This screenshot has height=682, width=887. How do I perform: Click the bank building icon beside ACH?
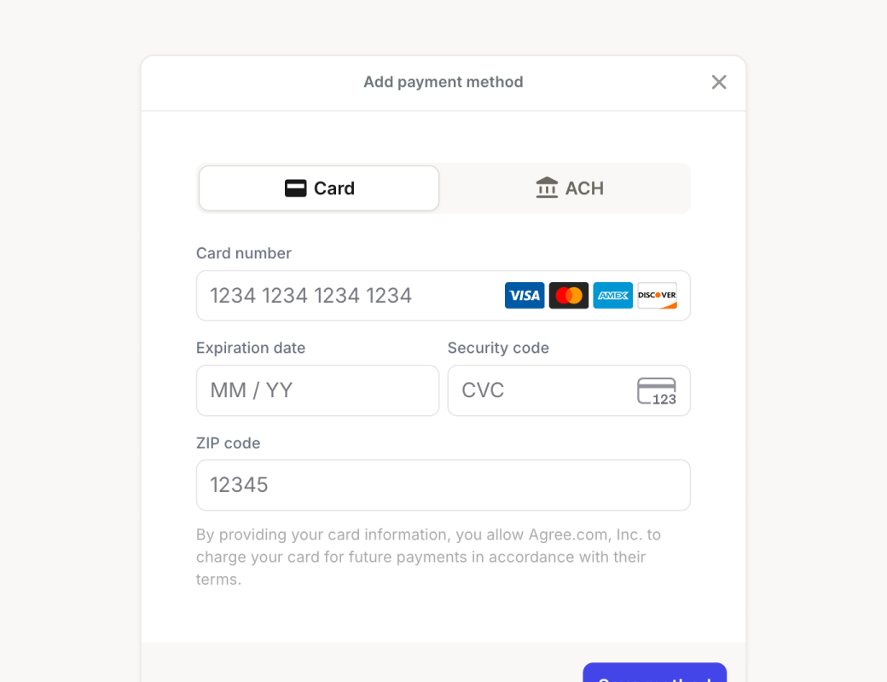click(547, 188)
